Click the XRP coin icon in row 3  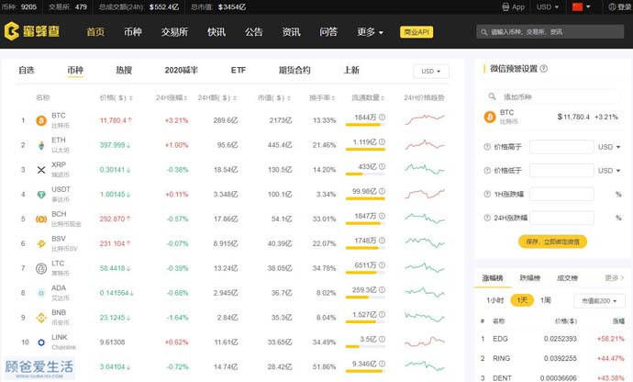[41, 170]
